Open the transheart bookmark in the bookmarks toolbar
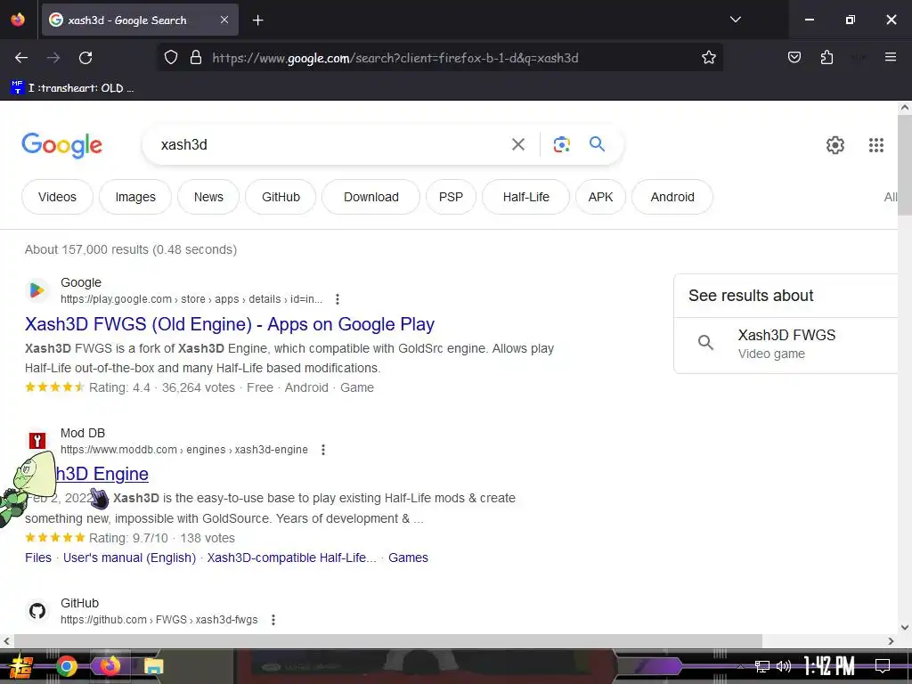This screenshot has height=684, width=912. tap(73, 88)
